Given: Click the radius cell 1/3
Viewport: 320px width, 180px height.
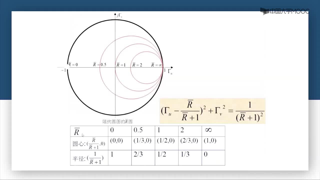Looking at the screenshot, I should pos(190,158).
